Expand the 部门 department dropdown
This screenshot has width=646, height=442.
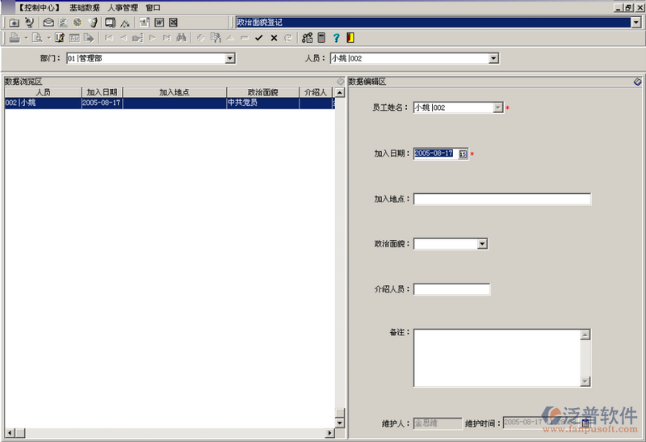coord(229,58)
